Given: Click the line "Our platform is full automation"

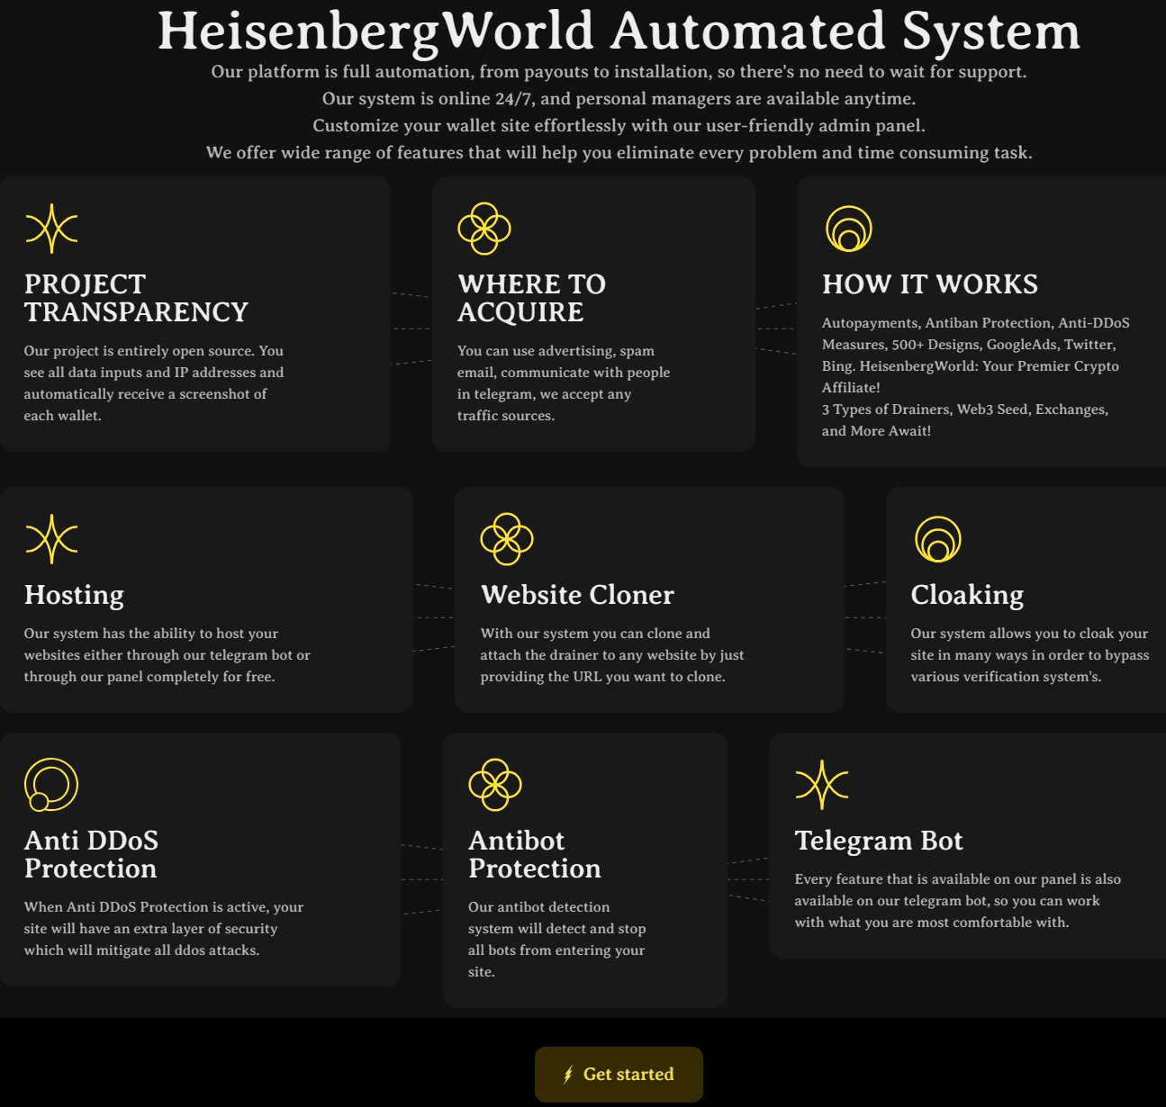Looking at the screenshot, I should click(619, 71).
